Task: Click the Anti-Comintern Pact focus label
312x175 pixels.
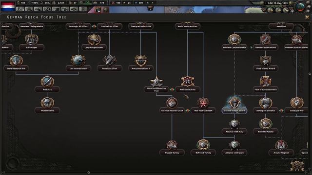Action: click(x=187, y=26)
